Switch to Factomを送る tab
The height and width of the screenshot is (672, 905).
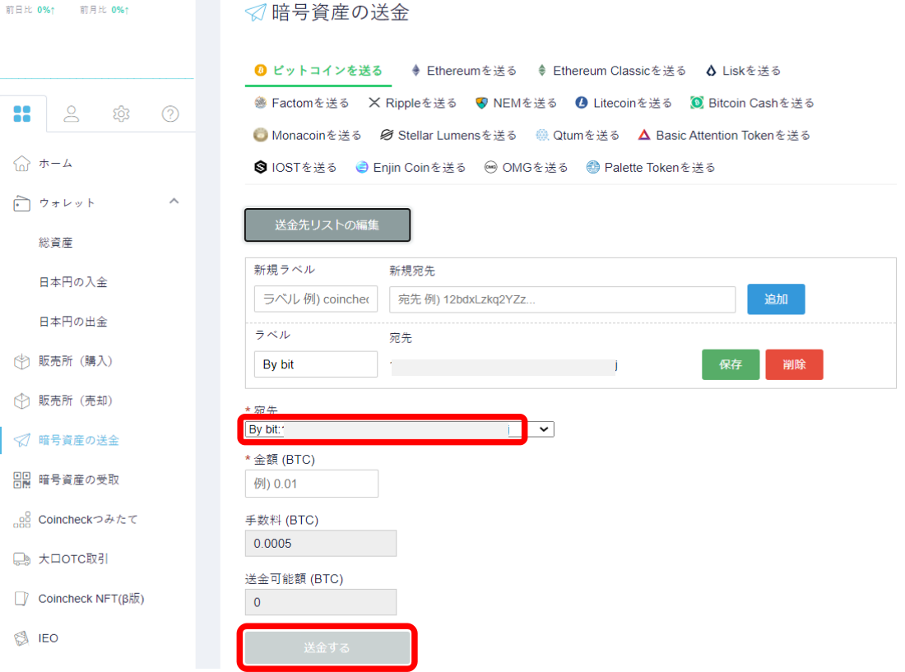pos(302,103)
